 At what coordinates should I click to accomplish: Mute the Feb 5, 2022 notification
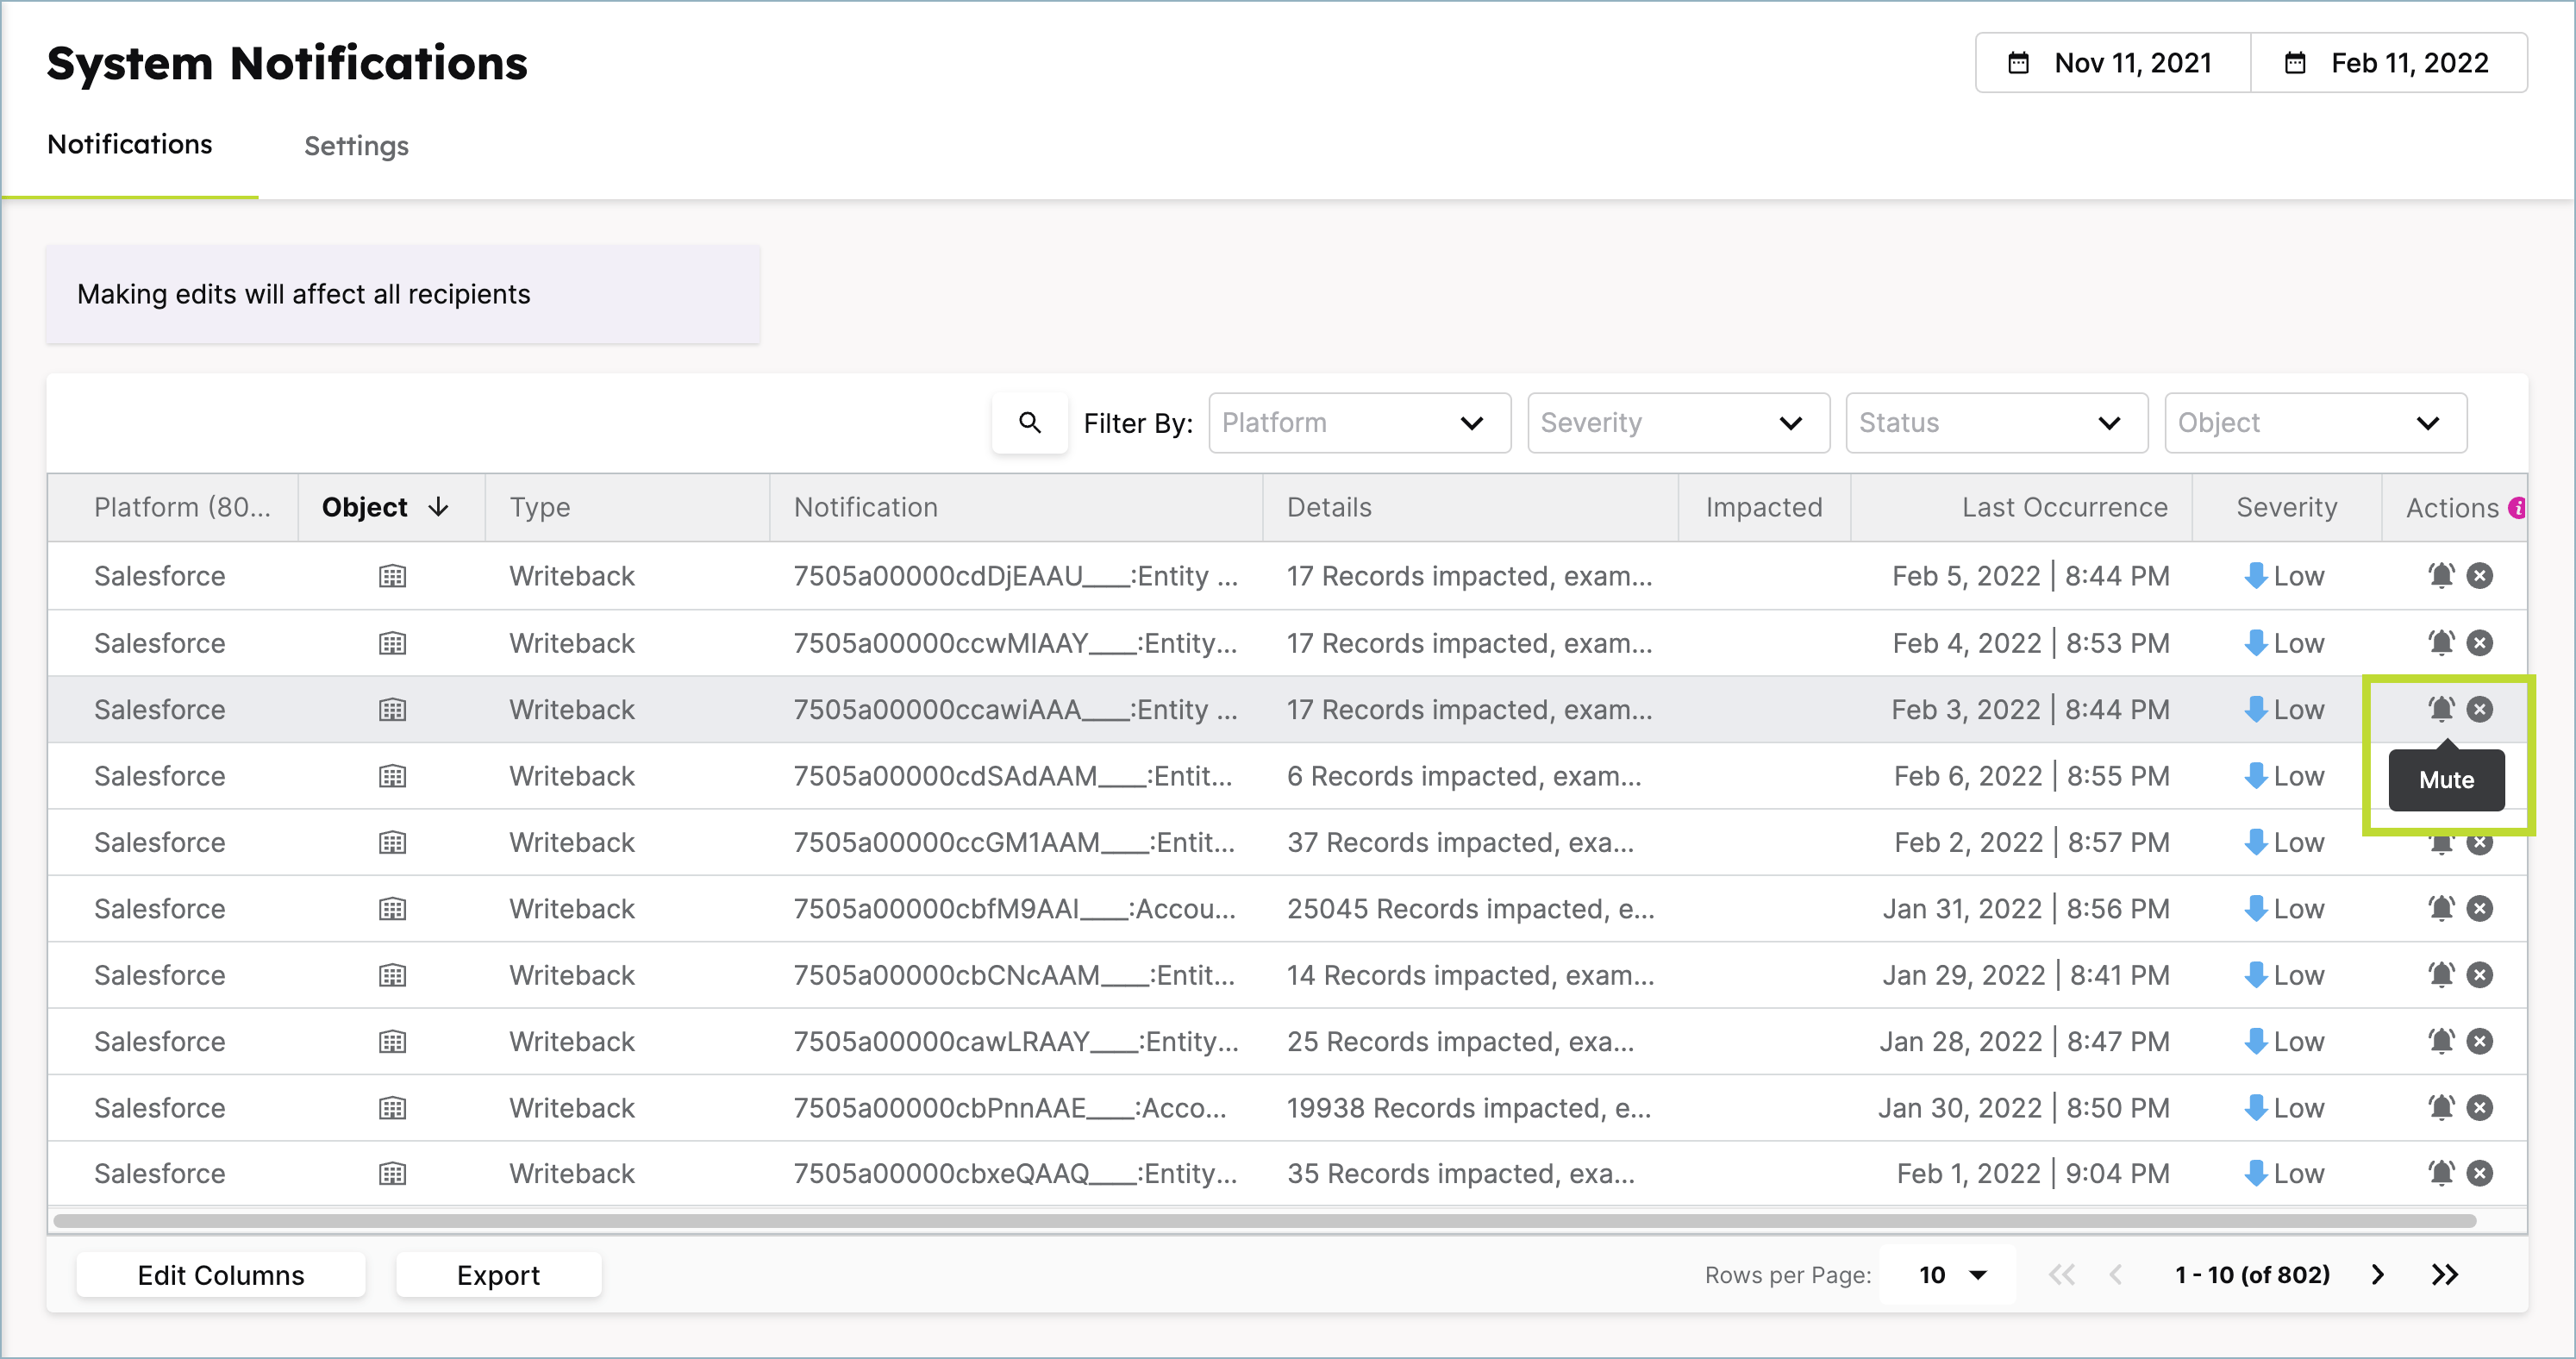pyautogui.click(x=2441, y=576)
